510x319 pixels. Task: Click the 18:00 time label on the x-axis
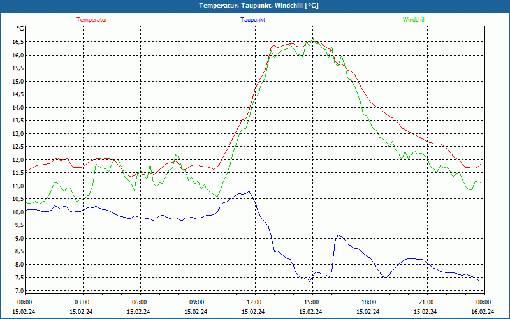point(368,302)
